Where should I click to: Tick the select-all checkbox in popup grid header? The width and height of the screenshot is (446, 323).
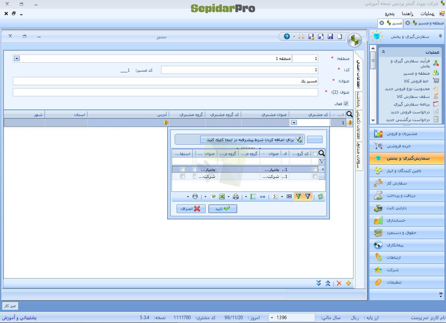coord(315,154)
